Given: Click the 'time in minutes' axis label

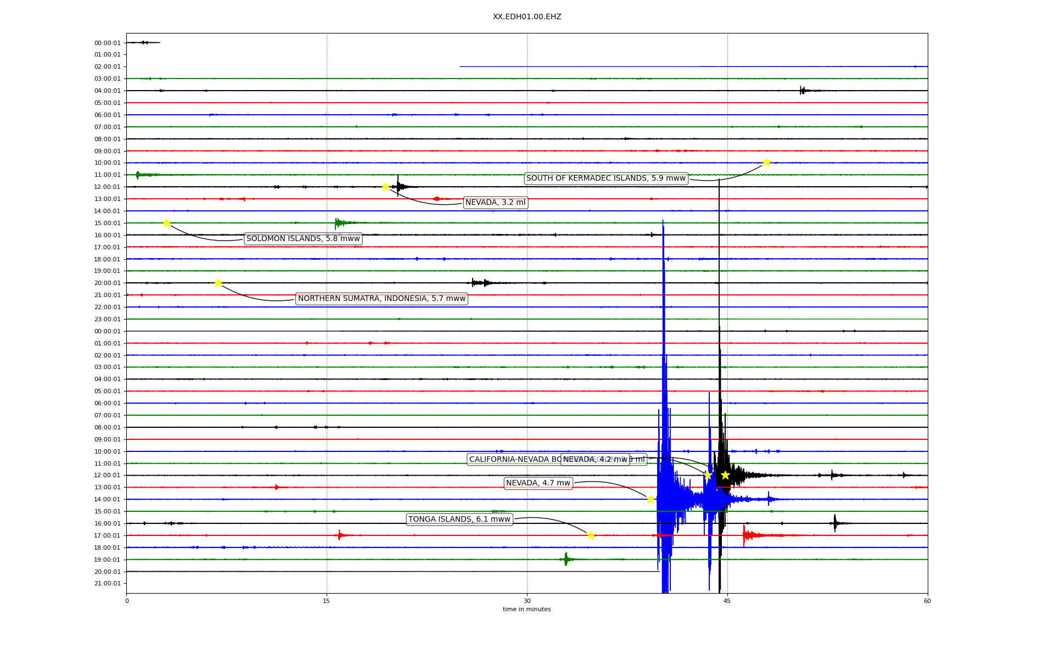Looking at the screenshot, I should point(526,609).
